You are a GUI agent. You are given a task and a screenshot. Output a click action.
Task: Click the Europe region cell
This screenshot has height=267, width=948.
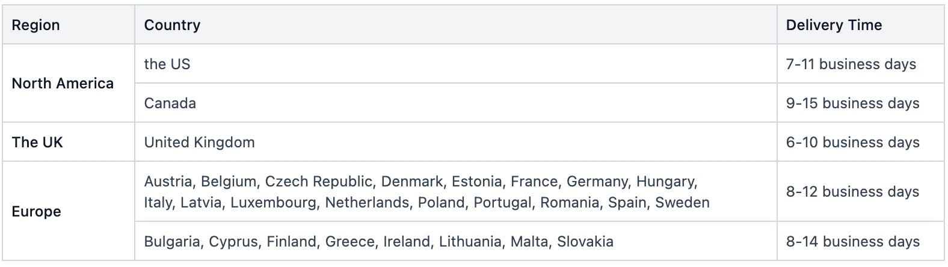tap(37, 212)
